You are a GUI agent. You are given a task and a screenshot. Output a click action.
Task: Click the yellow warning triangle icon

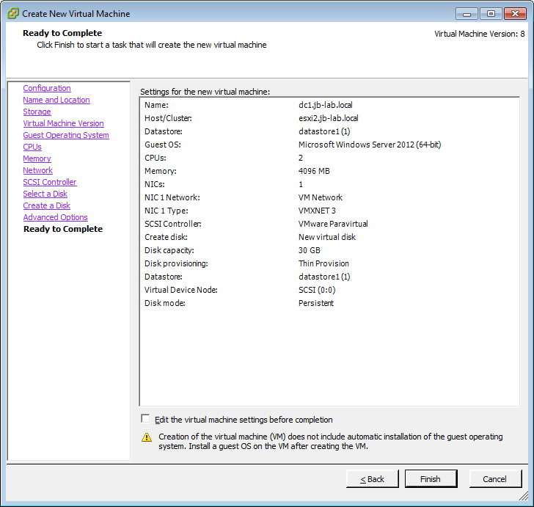[147, 437]
